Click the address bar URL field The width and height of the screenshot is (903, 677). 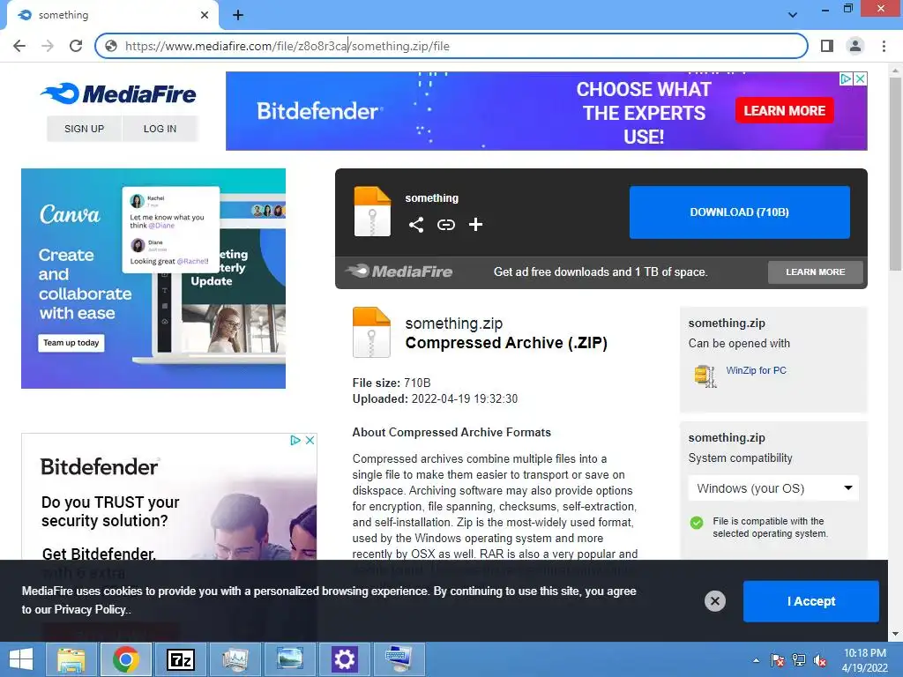pyautogui.click(x=451, y=46)
